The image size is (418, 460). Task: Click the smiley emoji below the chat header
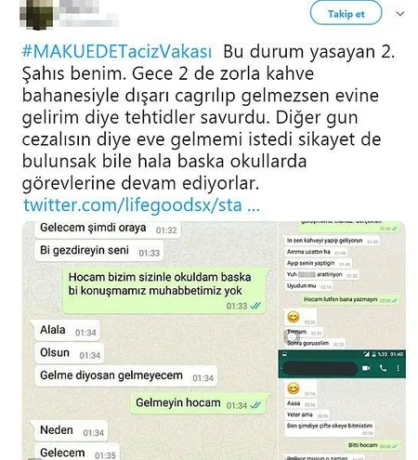[x=294, y=388]
